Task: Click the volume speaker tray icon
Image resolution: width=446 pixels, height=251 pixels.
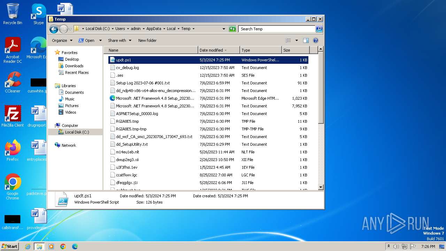Action: coord(396,246)
